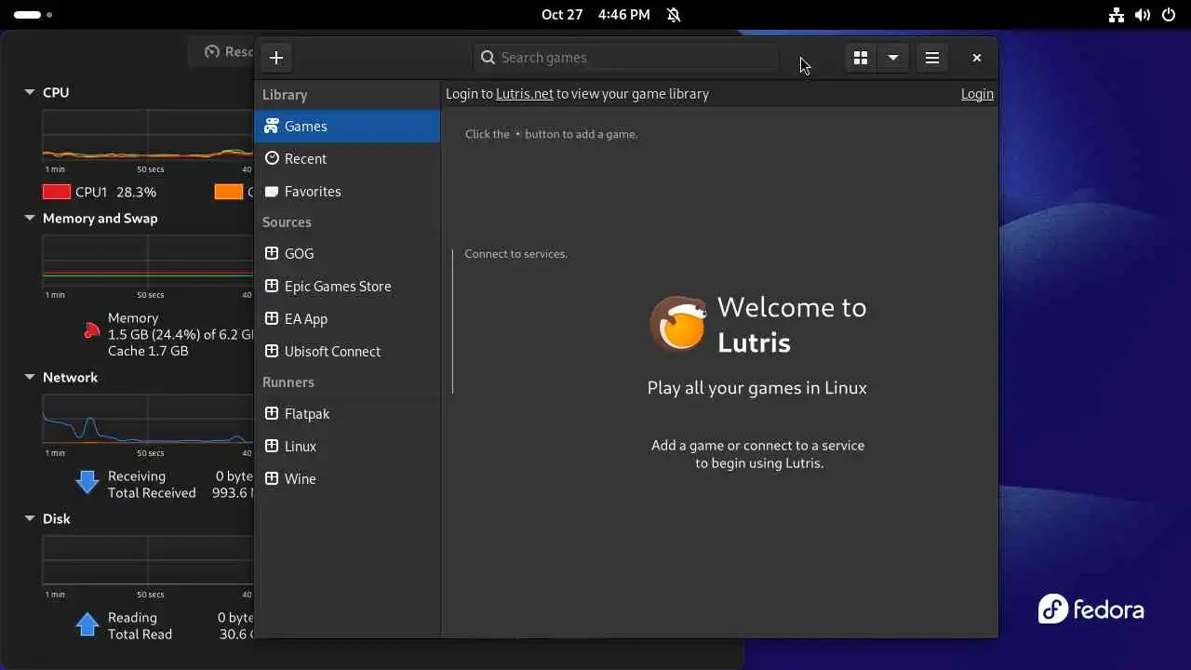Select Games in the Library sidebar
Image resolution: width=1191 pixels, height=670 pixels.
pyautogui.click(x=347, y=127)
